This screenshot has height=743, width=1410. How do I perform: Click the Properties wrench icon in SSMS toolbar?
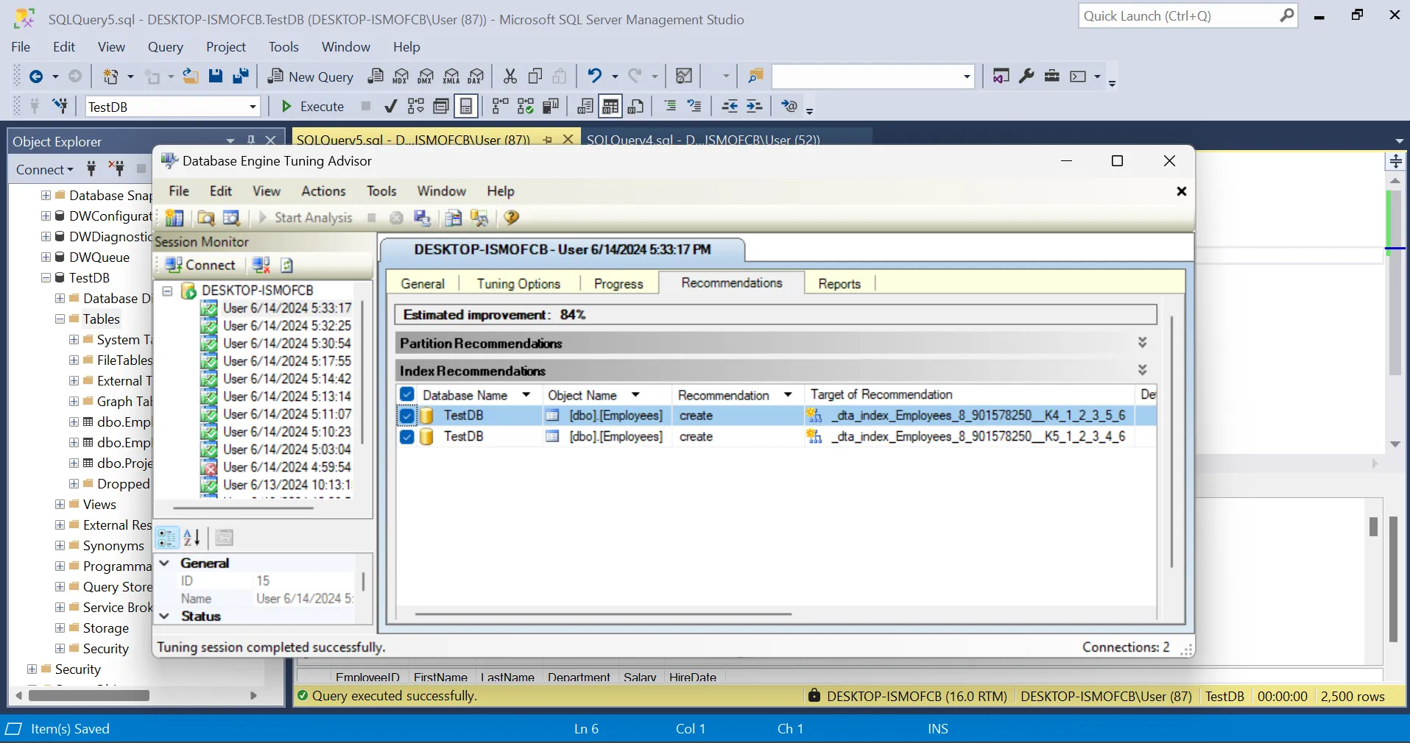coord(1026,76)
